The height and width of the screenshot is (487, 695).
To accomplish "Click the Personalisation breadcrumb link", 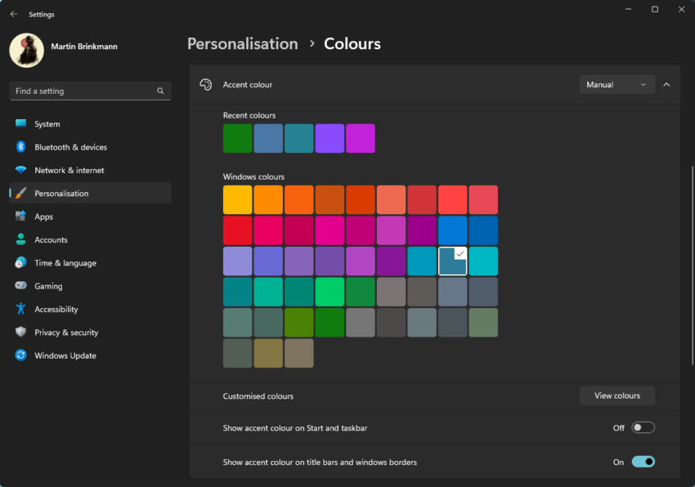I will [x=242, y=44].
